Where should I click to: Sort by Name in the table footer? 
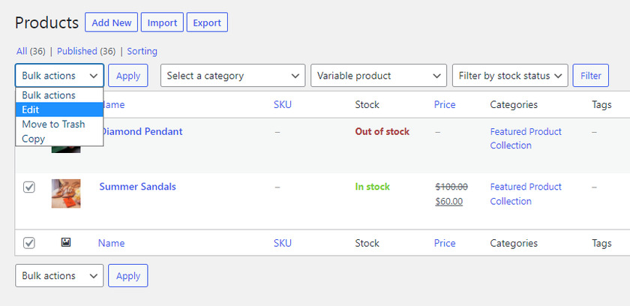click(111, 243)
